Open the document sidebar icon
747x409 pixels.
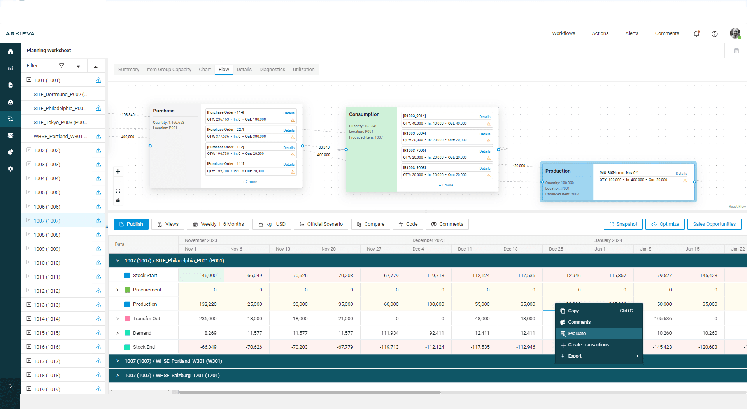coord(11,85)
